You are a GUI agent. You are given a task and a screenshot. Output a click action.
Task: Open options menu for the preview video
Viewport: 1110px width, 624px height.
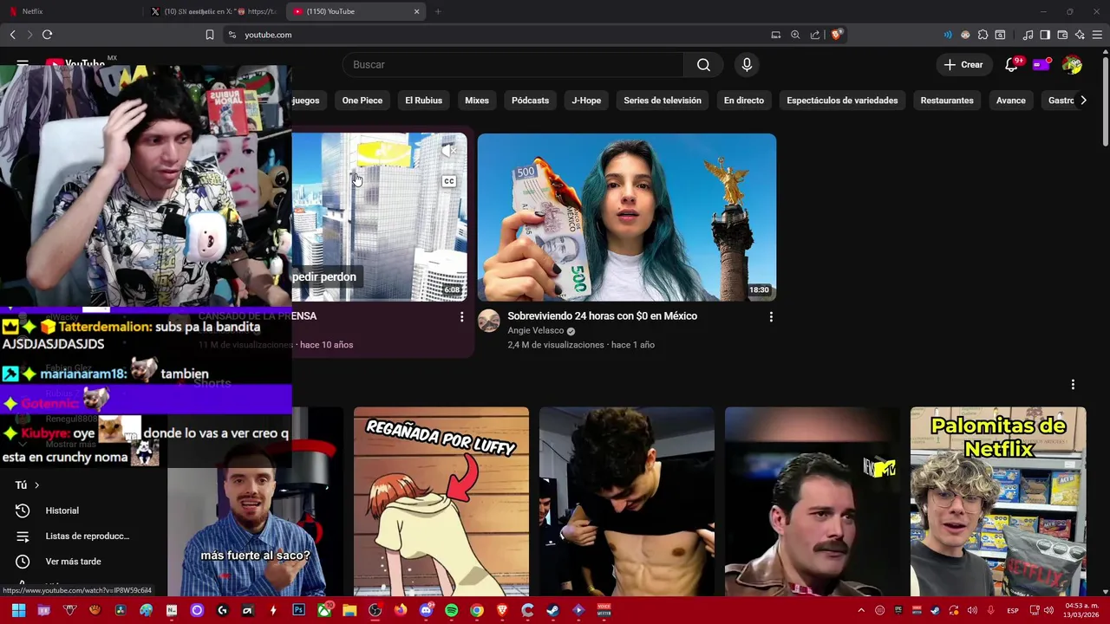(x=461, y=317)
